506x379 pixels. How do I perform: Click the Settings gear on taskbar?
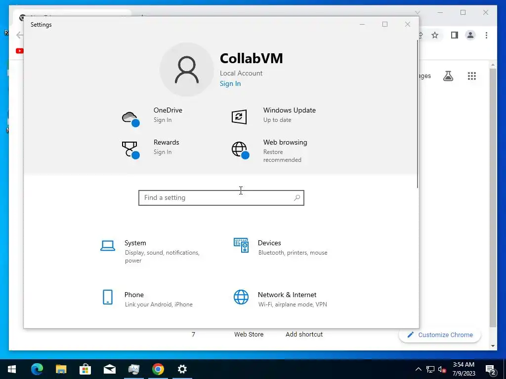[182, 369]
